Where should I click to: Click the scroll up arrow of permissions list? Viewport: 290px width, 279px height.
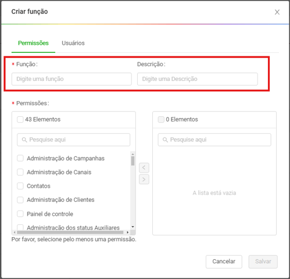pyautogui.click(x=133, y=154)
